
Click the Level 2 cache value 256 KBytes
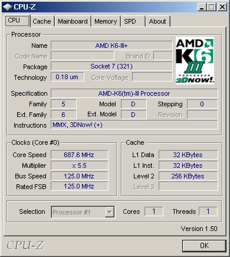pos(188,176)
